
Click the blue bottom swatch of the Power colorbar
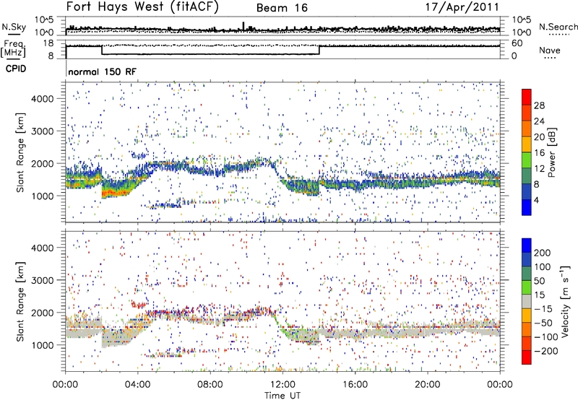coord(527,207)
